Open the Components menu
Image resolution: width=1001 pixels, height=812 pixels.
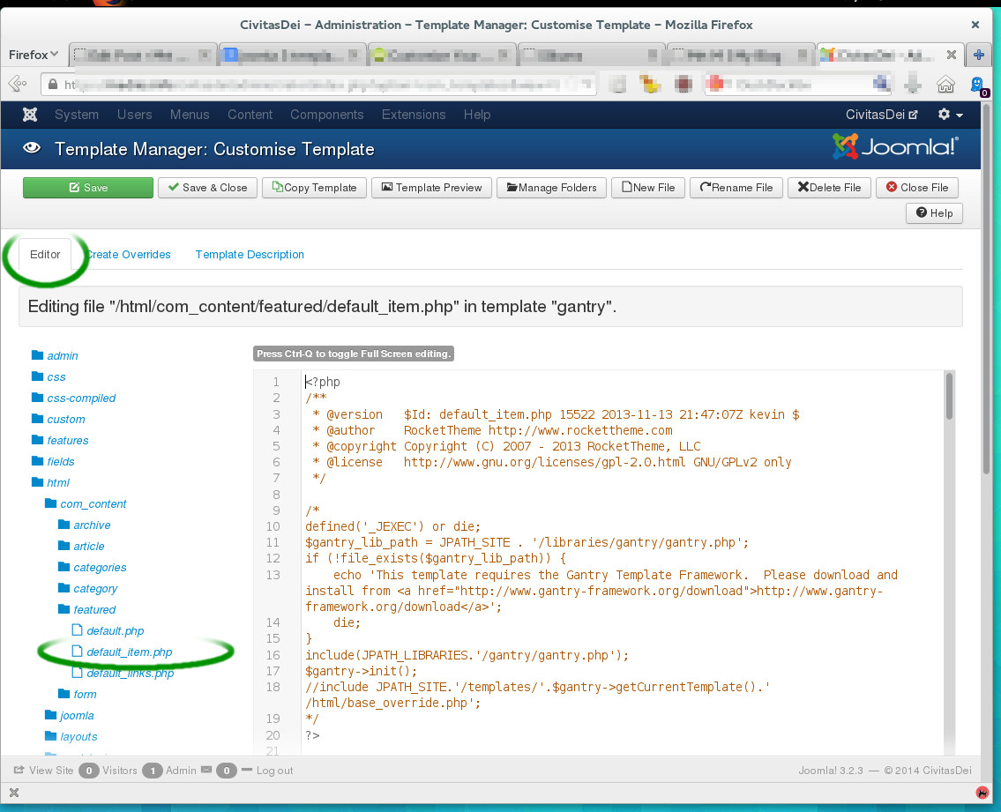(x=327, y=115)
